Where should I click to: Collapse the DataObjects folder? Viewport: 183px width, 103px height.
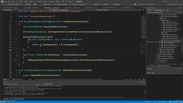pos(160,20)
